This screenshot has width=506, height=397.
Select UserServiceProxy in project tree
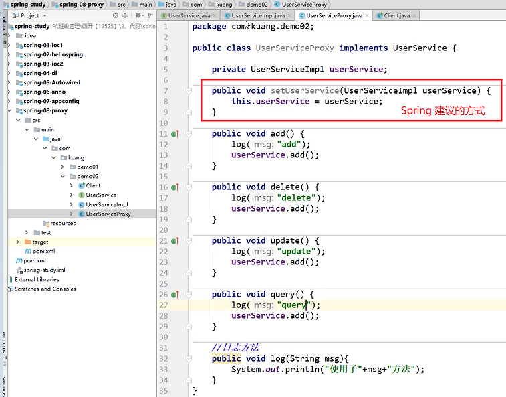click(x=104, y=214)
